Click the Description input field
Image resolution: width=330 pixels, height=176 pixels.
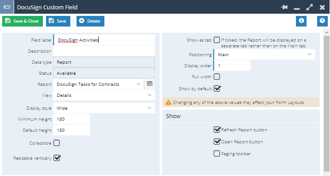[104, 51]
